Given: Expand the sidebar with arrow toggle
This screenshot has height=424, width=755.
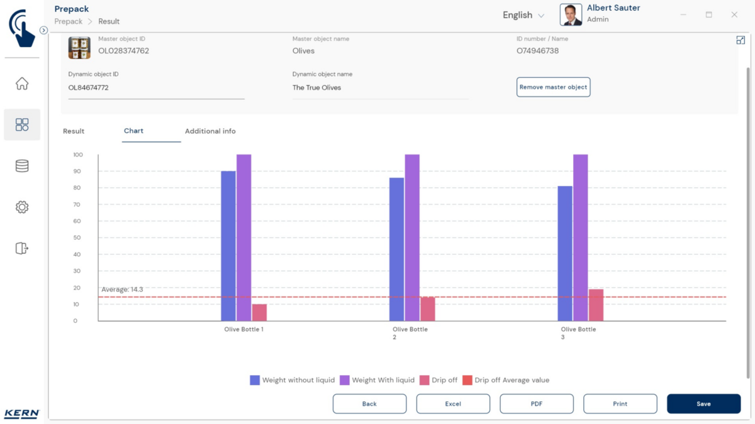Looking at the screenshot, I should point(43,30).
